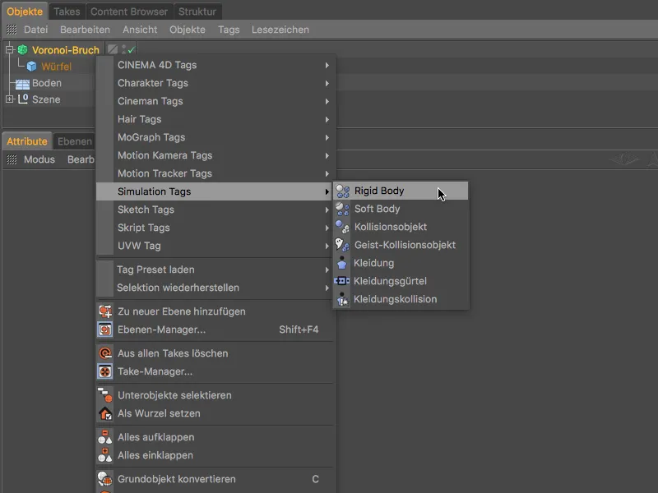The width and height of the screenshot is (658, 493).
Task: Toggle Voronoi-Bruch visibility dots
Action: point(124,49)
